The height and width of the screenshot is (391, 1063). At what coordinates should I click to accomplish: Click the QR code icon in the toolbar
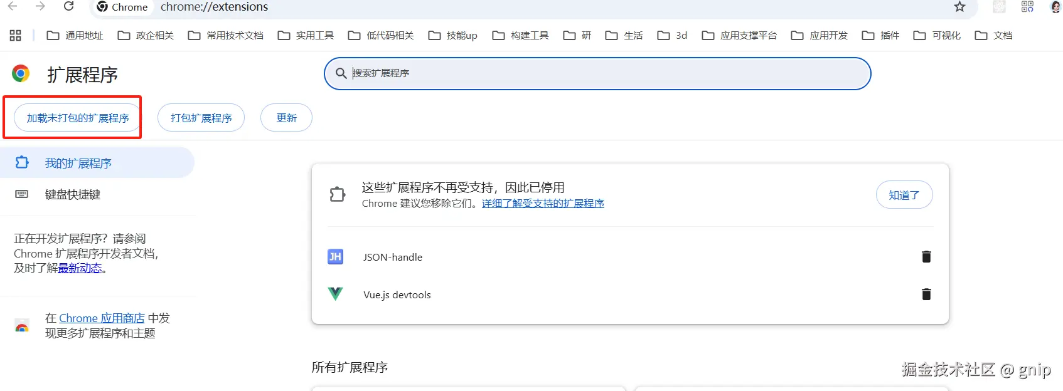(x=1027, y=7)
